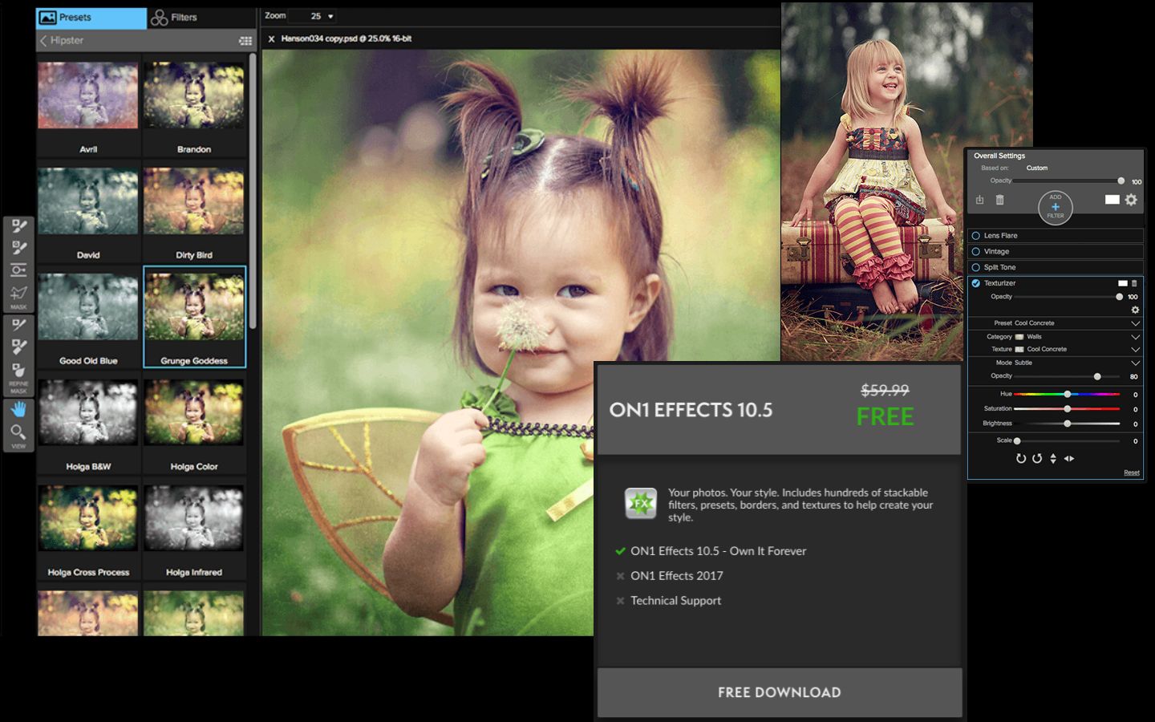Click the Add Filter button
This screenshot has height=722, width=1155.
[1056, 207]
